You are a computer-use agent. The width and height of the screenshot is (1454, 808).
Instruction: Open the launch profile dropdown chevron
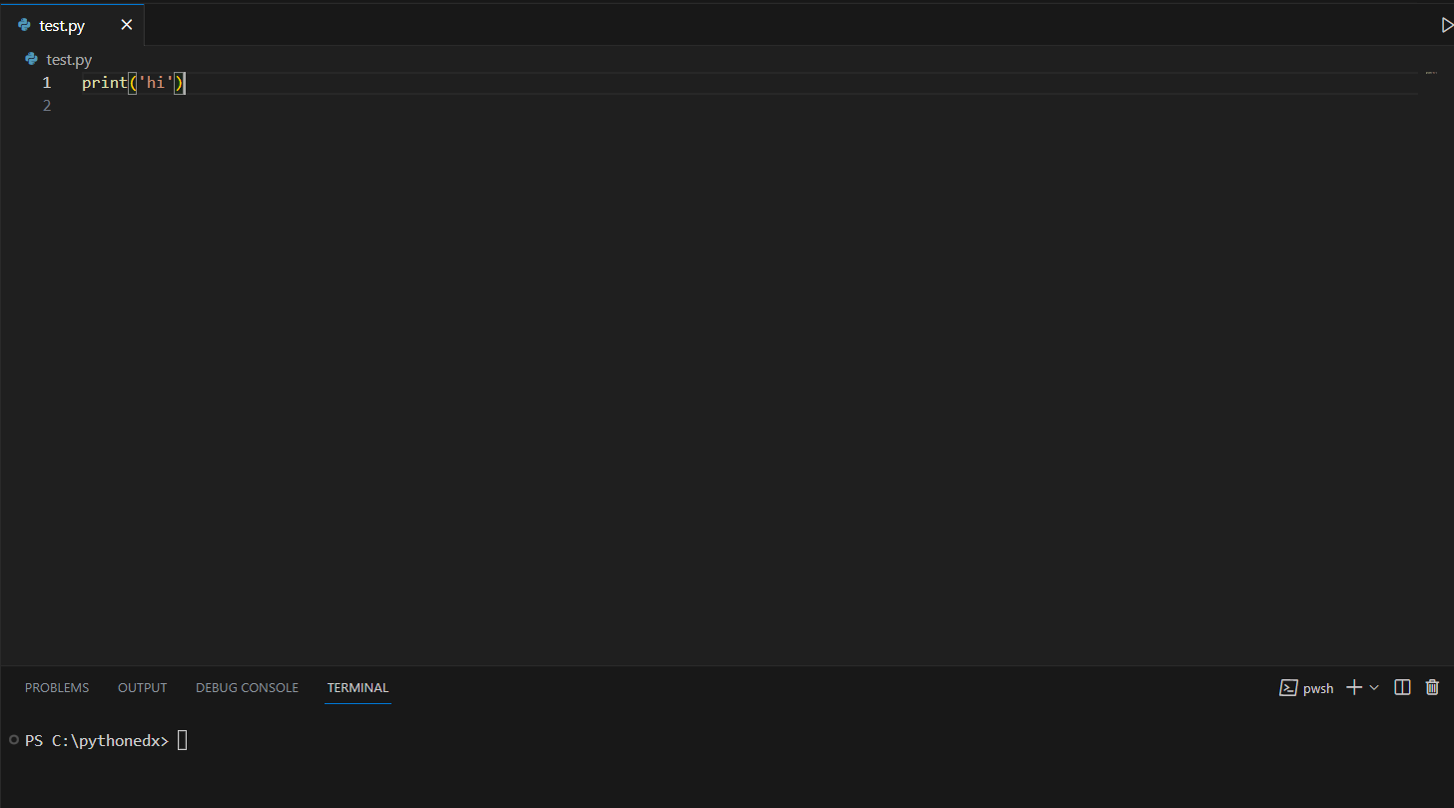coord(1374,687)
